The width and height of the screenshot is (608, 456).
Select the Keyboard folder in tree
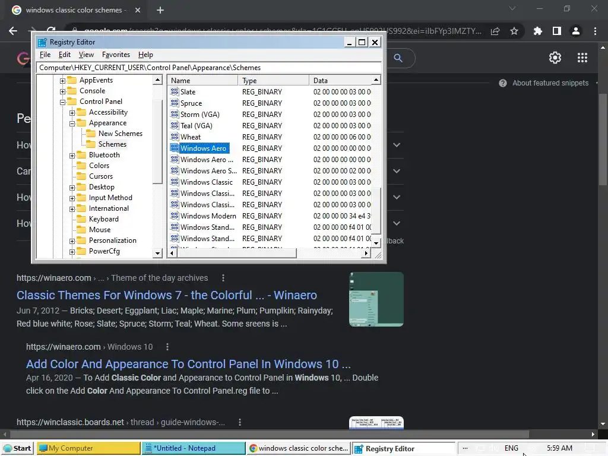click(x=103, y=219)
